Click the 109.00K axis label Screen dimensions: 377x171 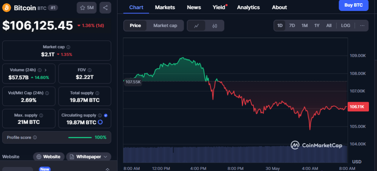tap(357, 56)
